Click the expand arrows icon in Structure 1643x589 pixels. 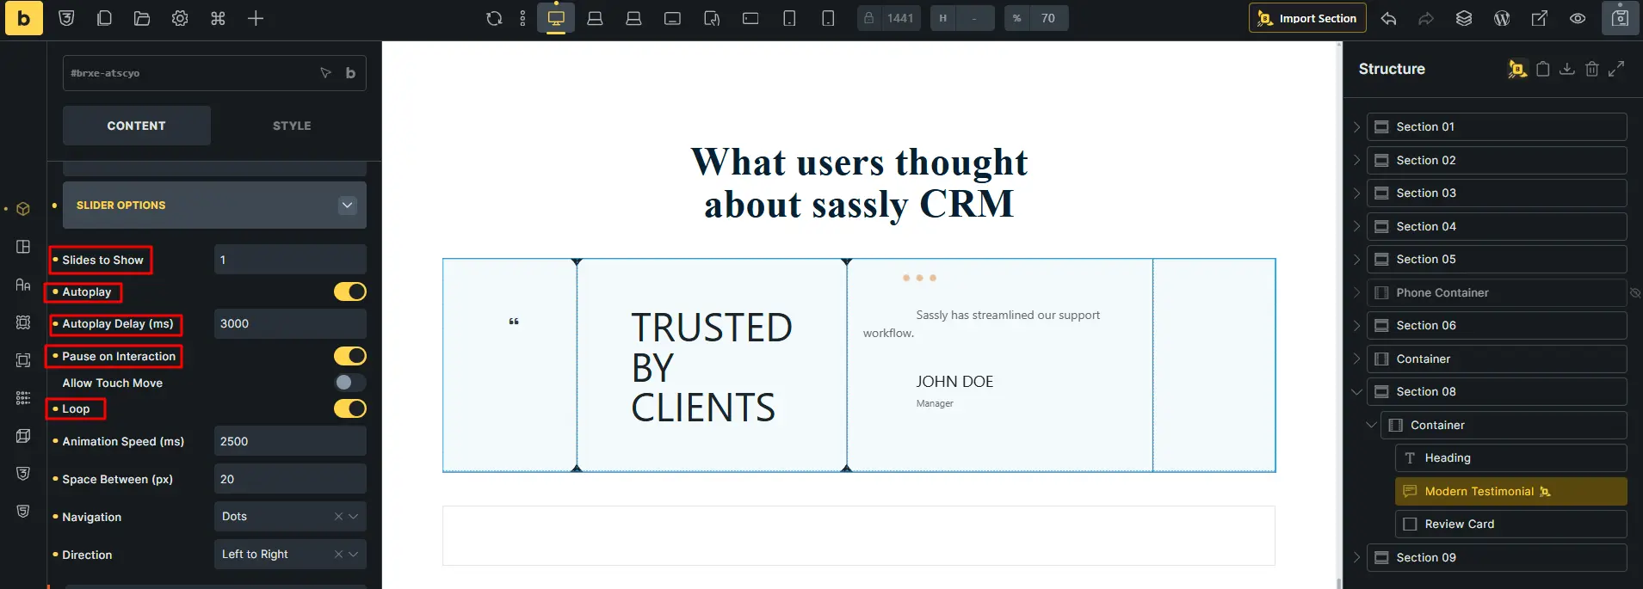point(1616,69)
